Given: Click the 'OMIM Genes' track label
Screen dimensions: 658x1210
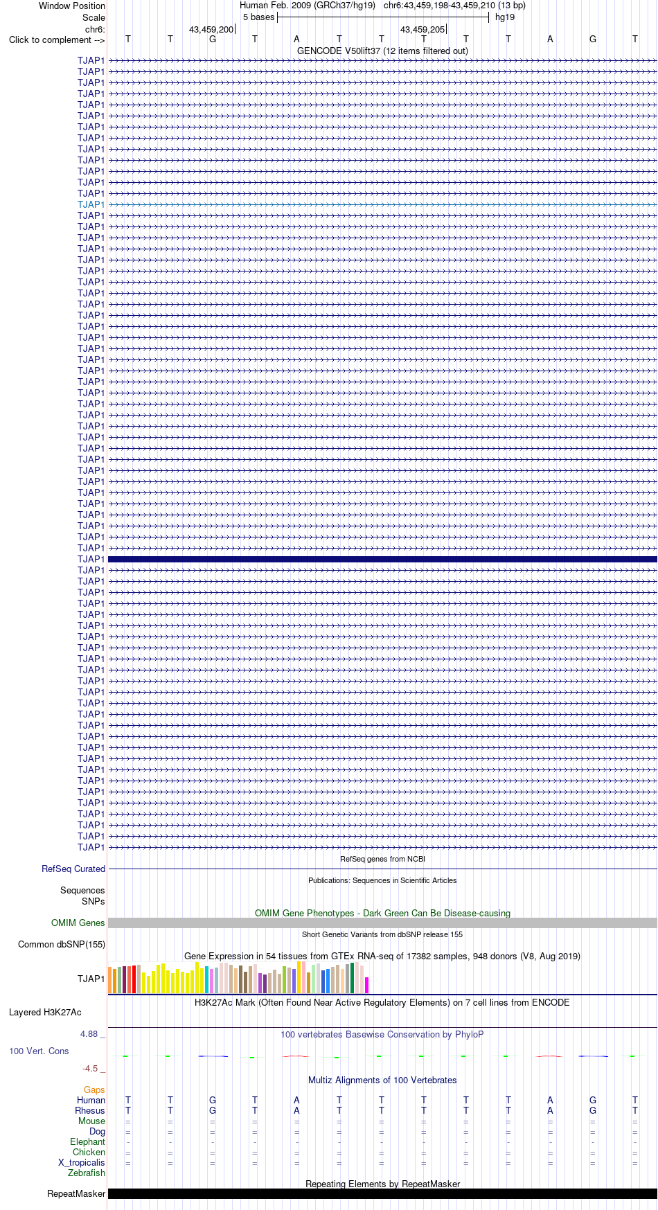Looking at the screenshot, I should coord(78,923).
